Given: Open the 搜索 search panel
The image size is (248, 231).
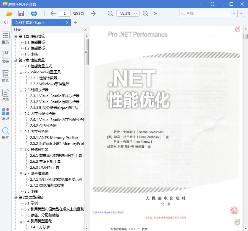Looking at the screenshot, I should click(6, 133).
